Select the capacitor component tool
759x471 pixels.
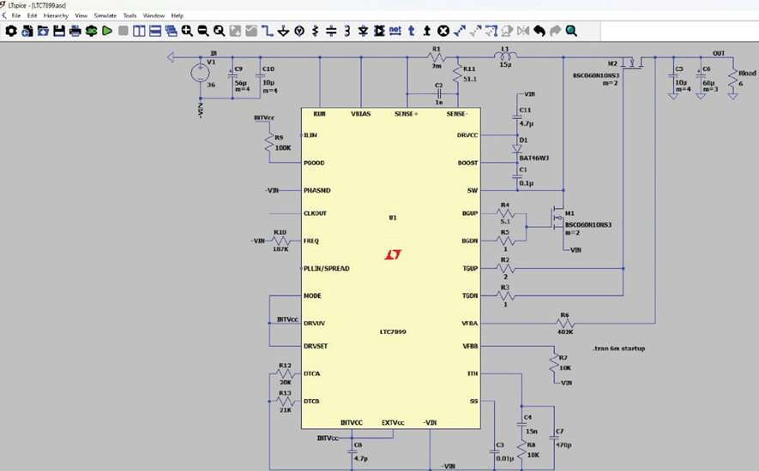click(330, 31)
